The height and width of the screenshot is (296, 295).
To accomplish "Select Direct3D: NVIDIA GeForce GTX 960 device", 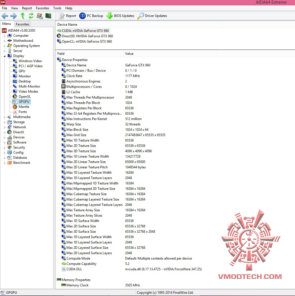I will (85, 36).
